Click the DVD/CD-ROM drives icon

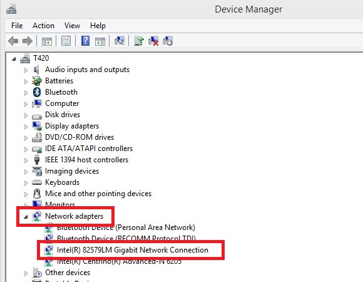tap(37, 137)
